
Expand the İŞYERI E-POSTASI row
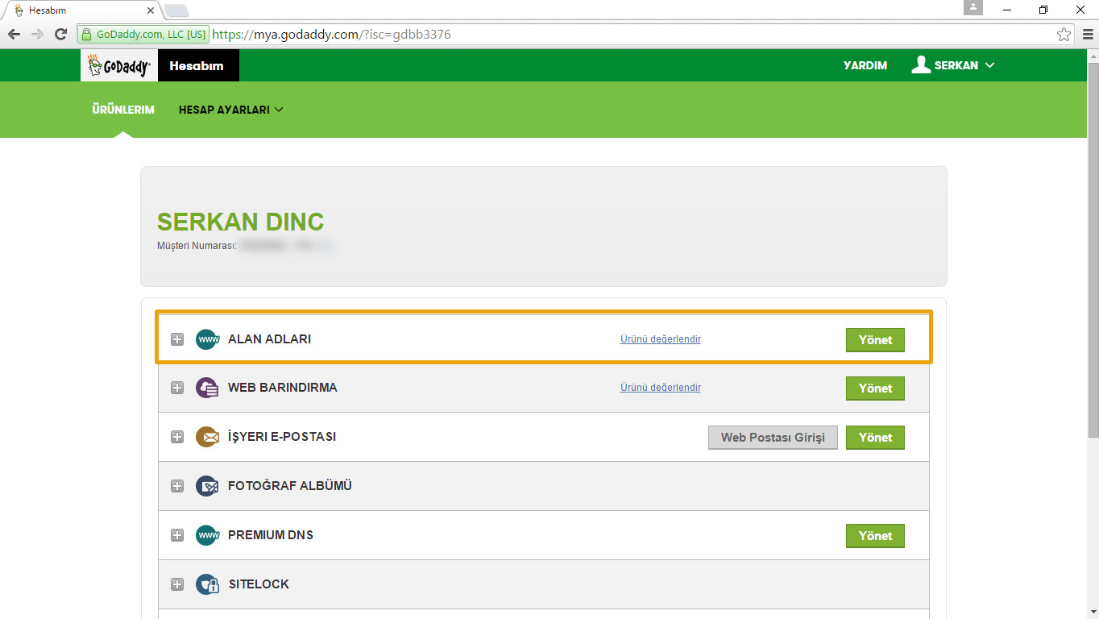177,437
